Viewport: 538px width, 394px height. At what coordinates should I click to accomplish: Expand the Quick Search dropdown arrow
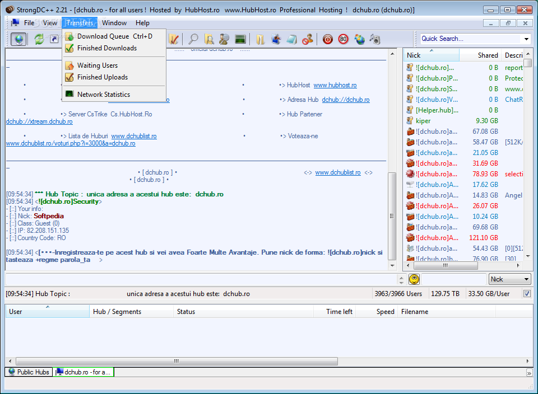click(526, 39)
